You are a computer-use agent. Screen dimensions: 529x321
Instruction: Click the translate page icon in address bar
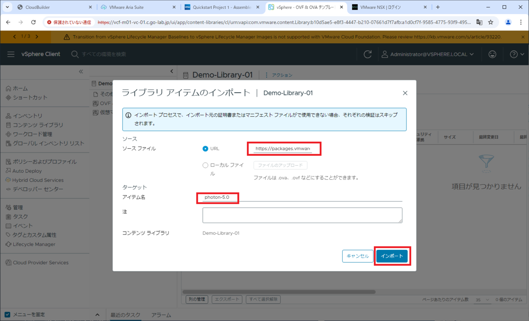(479, 22)
